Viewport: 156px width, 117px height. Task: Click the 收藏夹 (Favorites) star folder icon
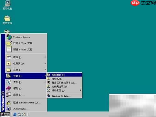coord(9,63)
